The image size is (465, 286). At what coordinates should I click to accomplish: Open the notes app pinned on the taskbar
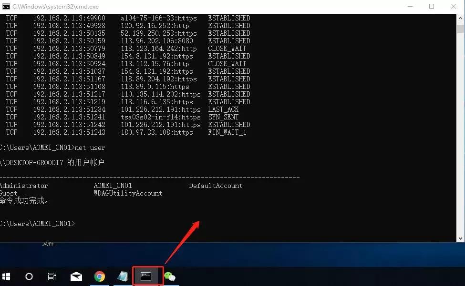tap(123, 276)
